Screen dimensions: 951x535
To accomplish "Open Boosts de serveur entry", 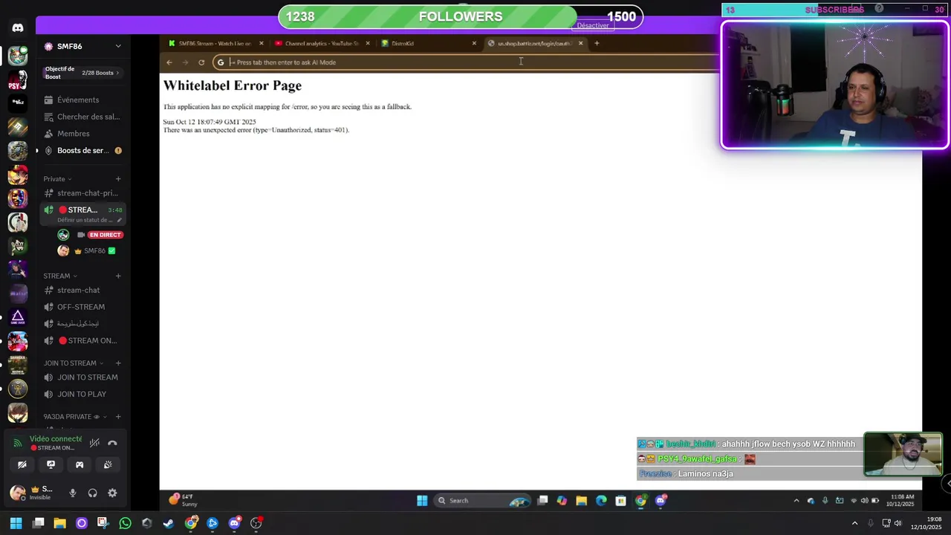I will point(82,150).
